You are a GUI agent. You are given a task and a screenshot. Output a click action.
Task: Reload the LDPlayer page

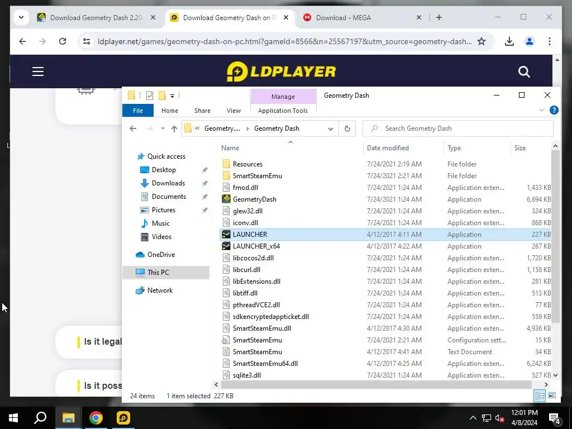[63, 41]
